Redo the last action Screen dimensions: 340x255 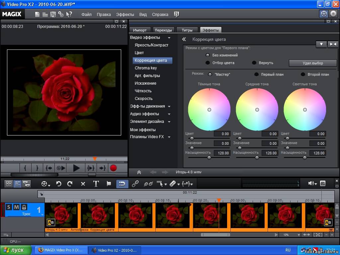[x=70, y=184]
